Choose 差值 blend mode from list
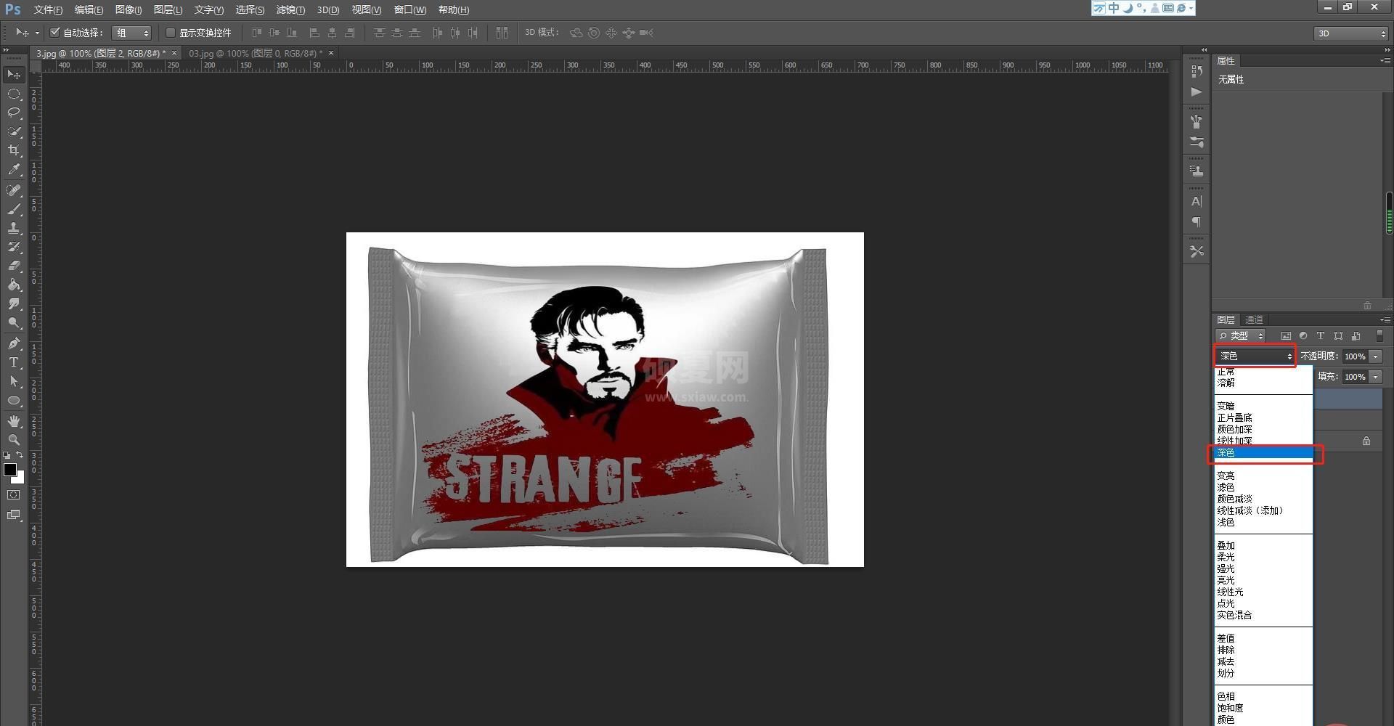The height and width of the screenshot is (726, 1394). (x=1263, y=638)
